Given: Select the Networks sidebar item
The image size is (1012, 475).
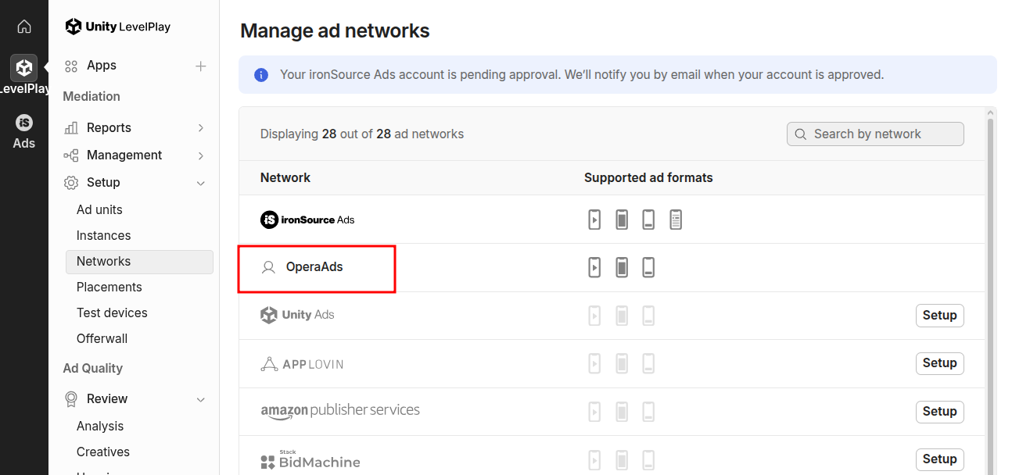Looking at the screenshot, I should [x=139, y=262].
